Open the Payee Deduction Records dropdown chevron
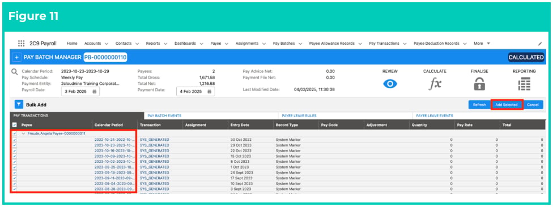This screenshot has height=207, width=553. [x=465, y=44]
